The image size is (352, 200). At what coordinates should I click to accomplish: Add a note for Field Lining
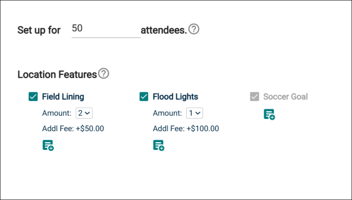pos(48,145)
